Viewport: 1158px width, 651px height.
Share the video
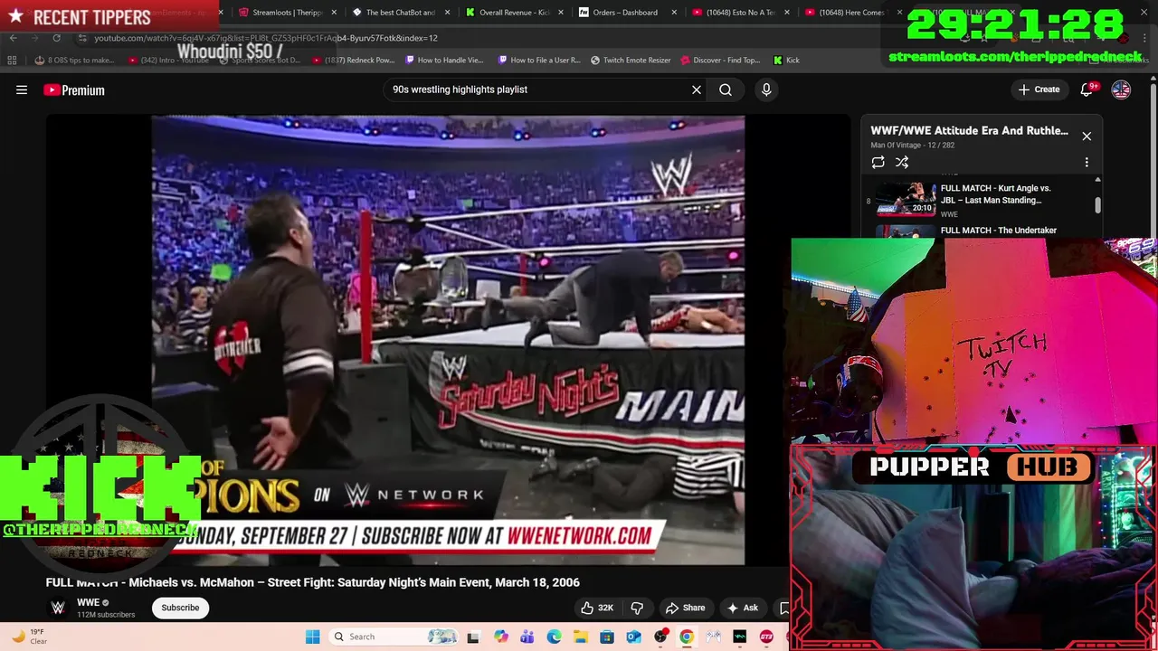point(685,608)
